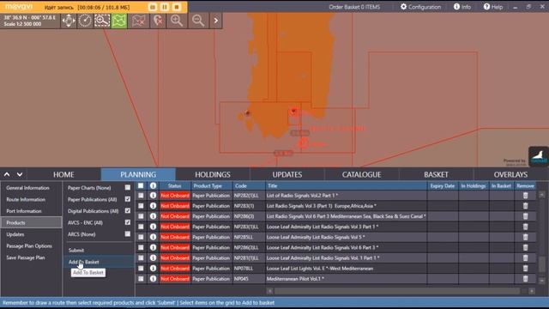Open the Info panel
Image resolution: width=549 pixels, height=309 pixels.
pyautogui.click(x=462, y=7)
